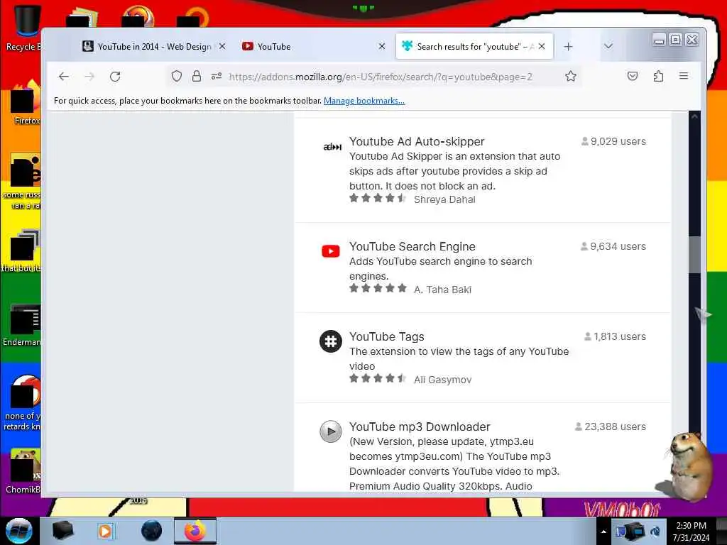727x545 pixels.
Task: Open the Windows Start orb
Action: click(19, 531)
